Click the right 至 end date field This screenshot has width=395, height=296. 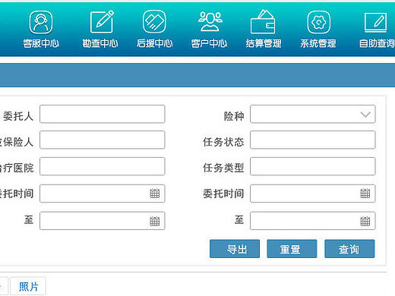coord(313,221)
